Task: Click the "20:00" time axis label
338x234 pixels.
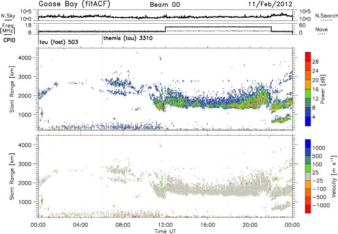Action: point(250,225)
